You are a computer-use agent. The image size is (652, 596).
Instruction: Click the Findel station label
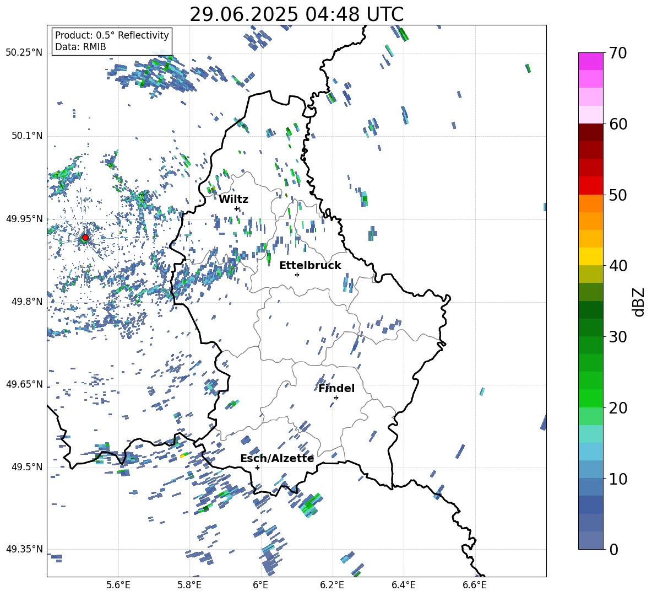(x=336, y=388)
